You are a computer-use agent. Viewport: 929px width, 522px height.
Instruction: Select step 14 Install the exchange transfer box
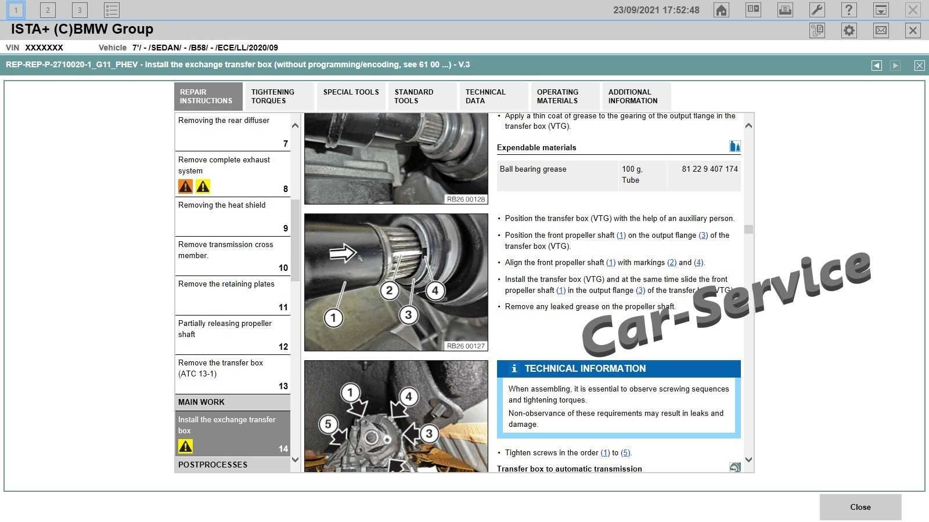point(232,433)
